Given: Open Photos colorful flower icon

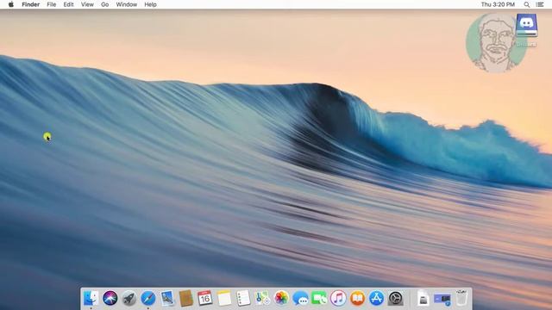Looking at the screenshot, I should click(281, 299).
